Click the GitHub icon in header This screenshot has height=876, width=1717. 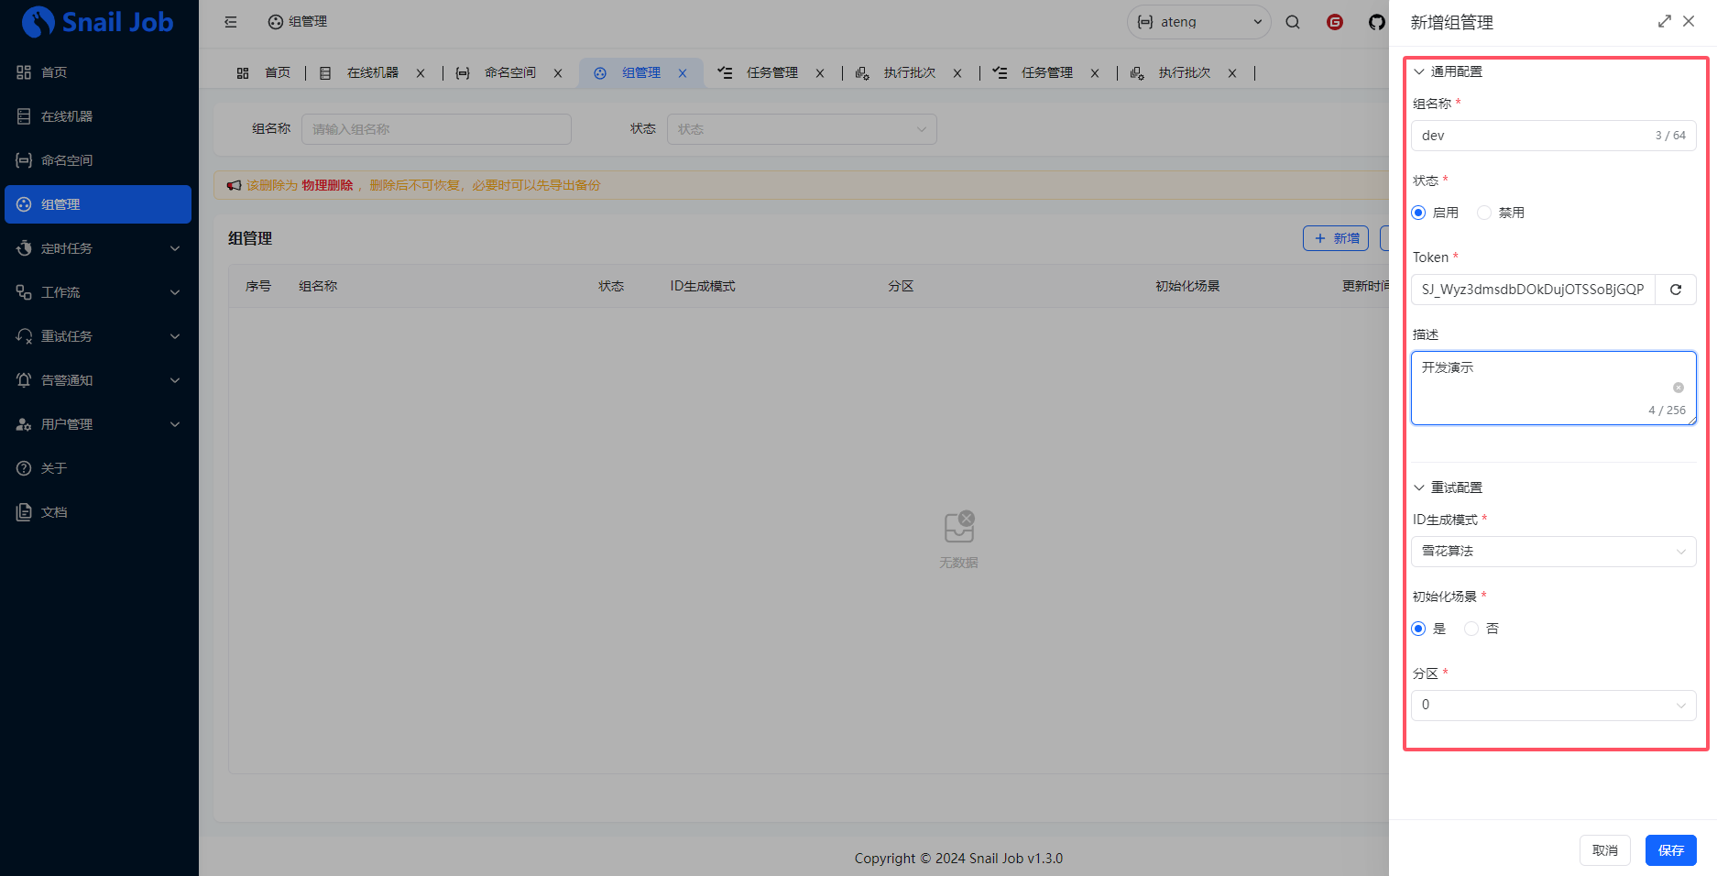(1376, 22)
